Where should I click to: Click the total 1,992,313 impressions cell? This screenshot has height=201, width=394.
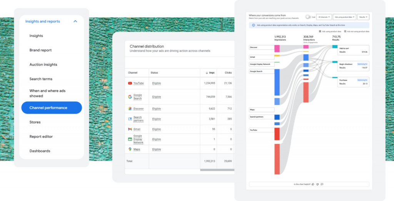tap(209, 161)
